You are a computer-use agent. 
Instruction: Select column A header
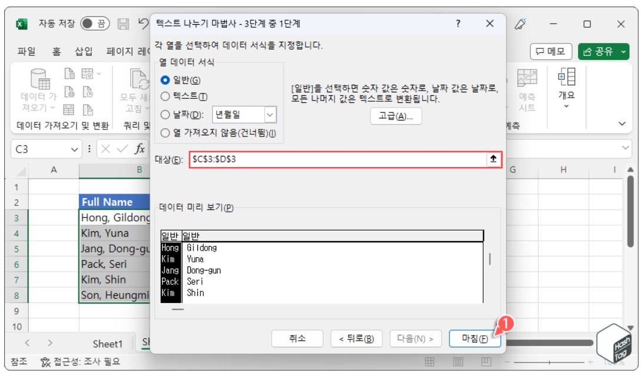(x=54, y=170)
